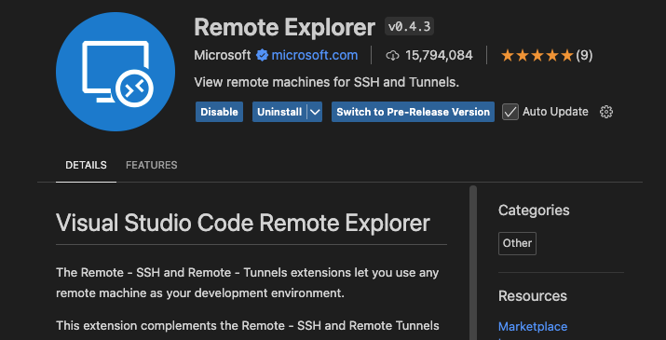Click the 15,794,084 install count
Viewport: 666px width, 340px height.
click(439, 55)
